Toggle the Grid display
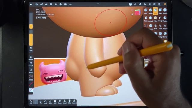 pos(55,102)
